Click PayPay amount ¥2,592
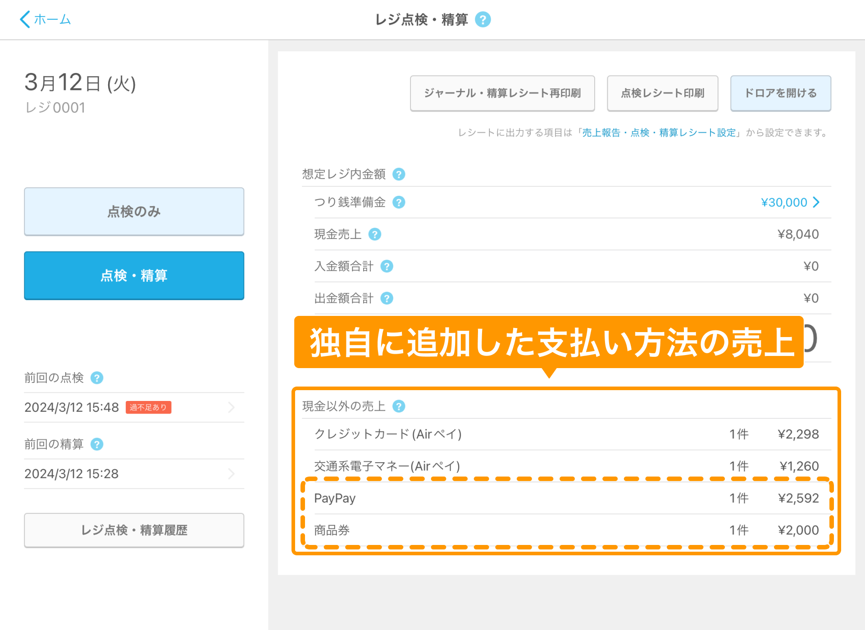This screenshot has height=630, width=865. (x=798, y=498)
